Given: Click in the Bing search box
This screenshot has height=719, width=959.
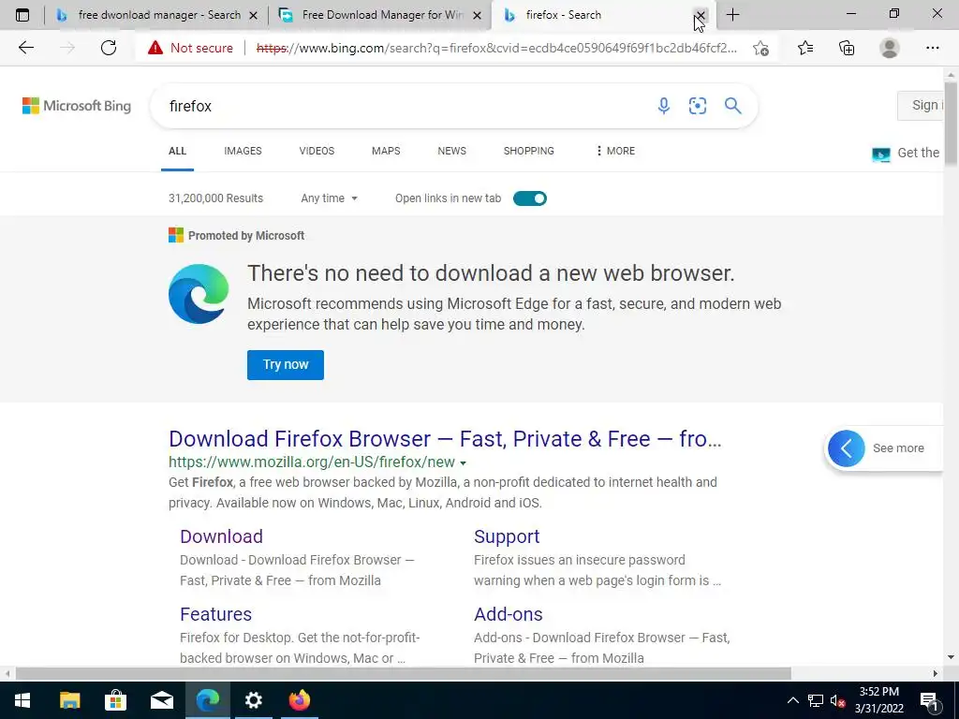Looking at the screenshot, I should coord(404,106).
